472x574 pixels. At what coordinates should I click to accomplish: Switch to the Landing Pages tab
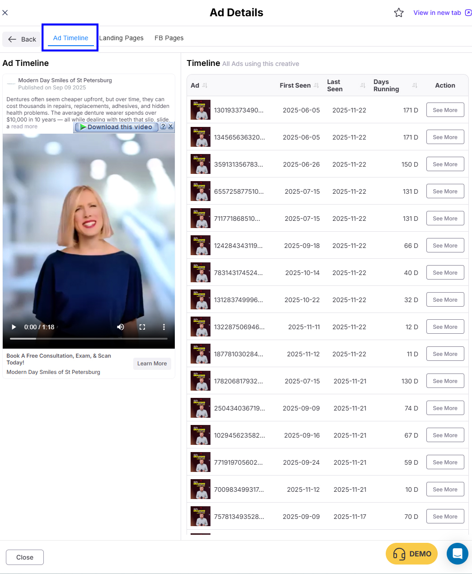click(x=121, y=38)
